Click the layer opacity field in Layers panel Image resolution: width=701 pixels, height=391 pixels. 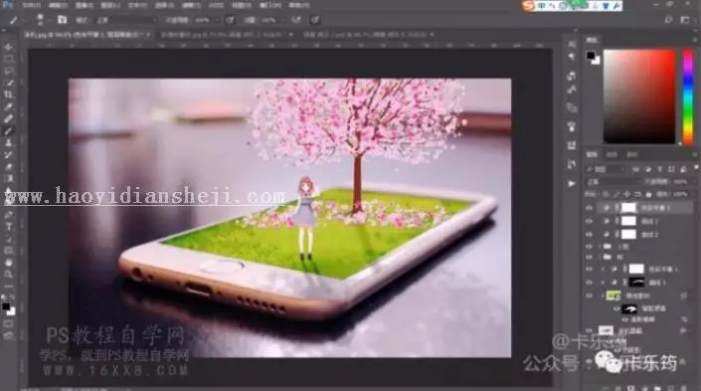click(681, 182)
